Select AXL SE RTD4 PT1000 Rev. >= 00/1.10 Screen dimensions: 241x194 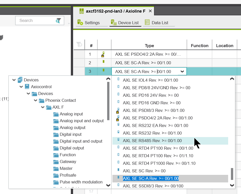click(170, 163)
